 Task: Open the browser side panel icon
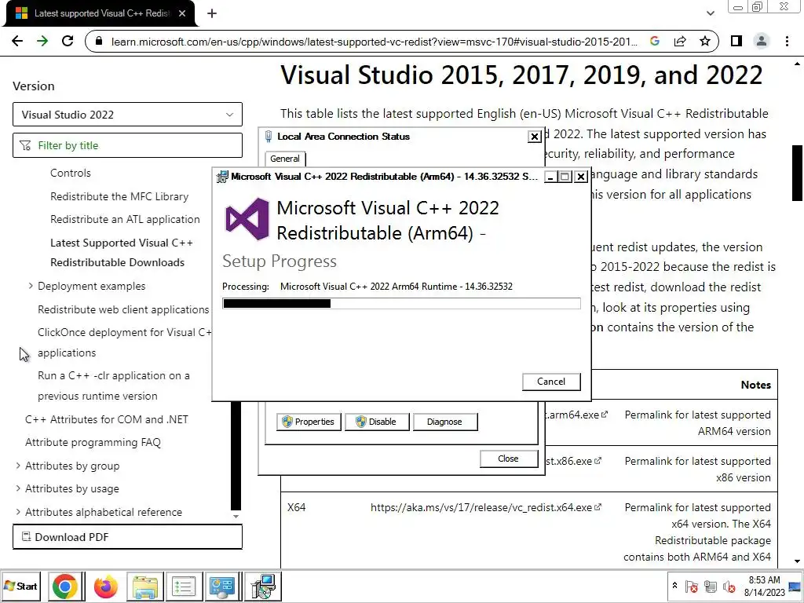point(736,41)
